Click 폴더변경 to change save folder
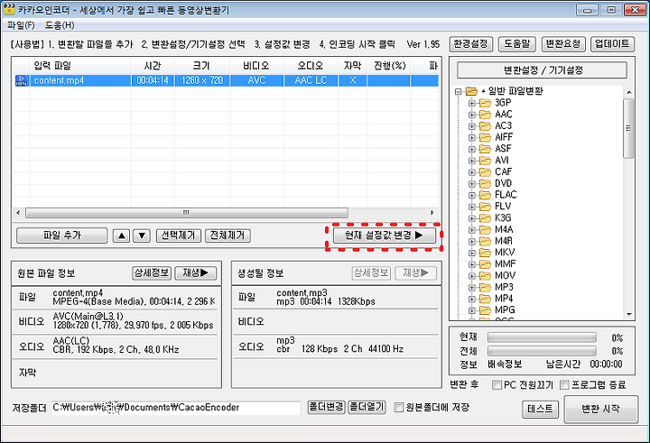650x443 pixels. (x=326, y=407)
